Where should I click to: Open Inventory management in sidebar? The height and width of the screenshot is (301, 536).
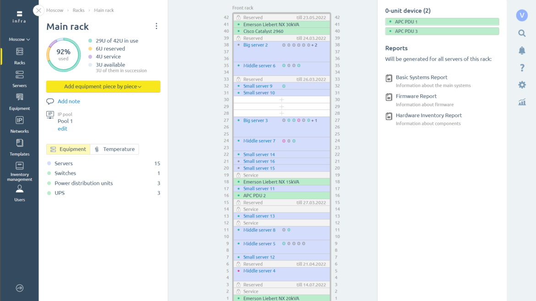(19, 173)
